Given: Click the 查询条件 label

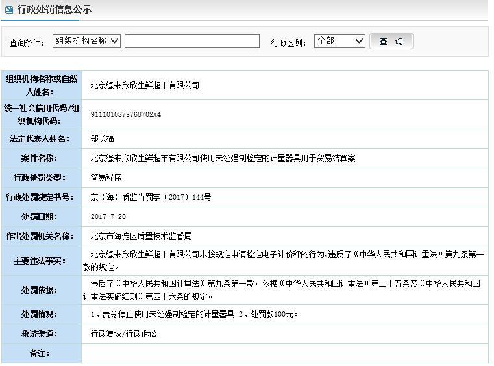Looking at the screenshot, I should coord(27,42).
